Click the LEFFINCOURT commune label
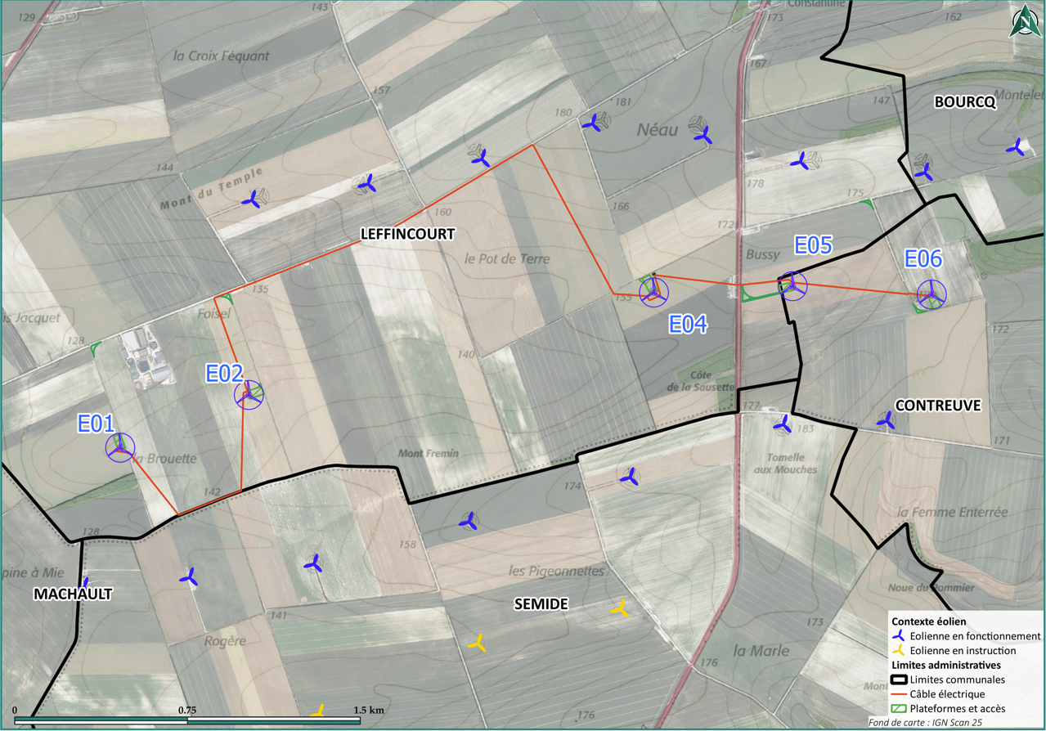The height and width of the screenshot is (731, 1046). (x=407, y=234)
